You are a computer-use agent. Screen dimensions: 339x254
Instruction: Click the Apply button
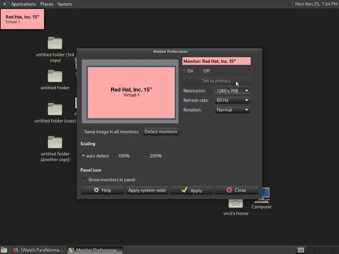192,190
